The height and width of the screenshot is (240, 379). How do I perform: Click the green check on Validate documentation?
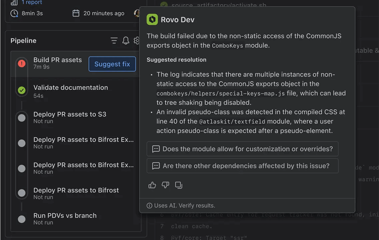(x=21, y=90)
